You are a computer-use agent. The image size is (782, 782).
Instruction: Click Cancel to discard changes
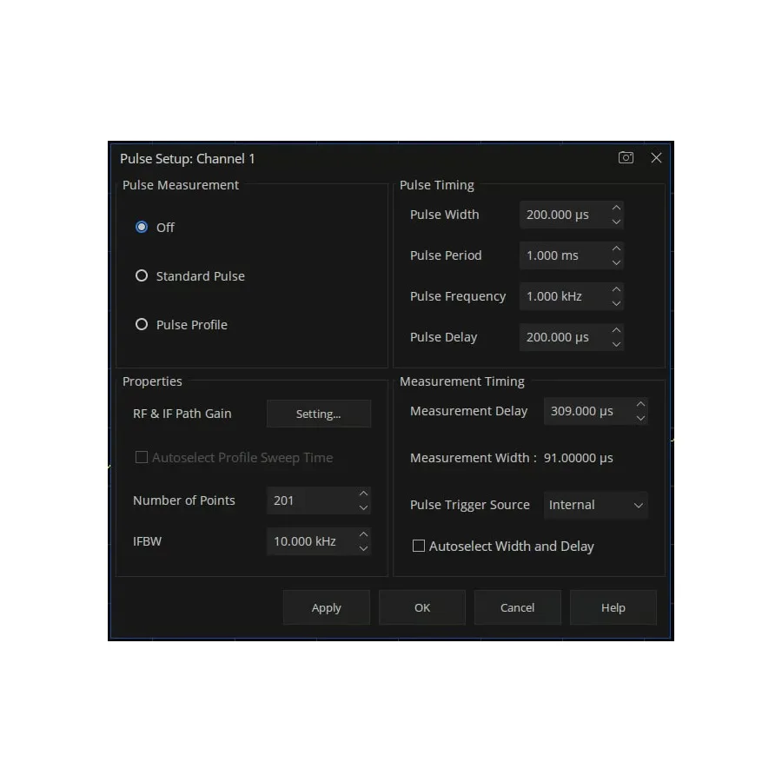[517, 607]
